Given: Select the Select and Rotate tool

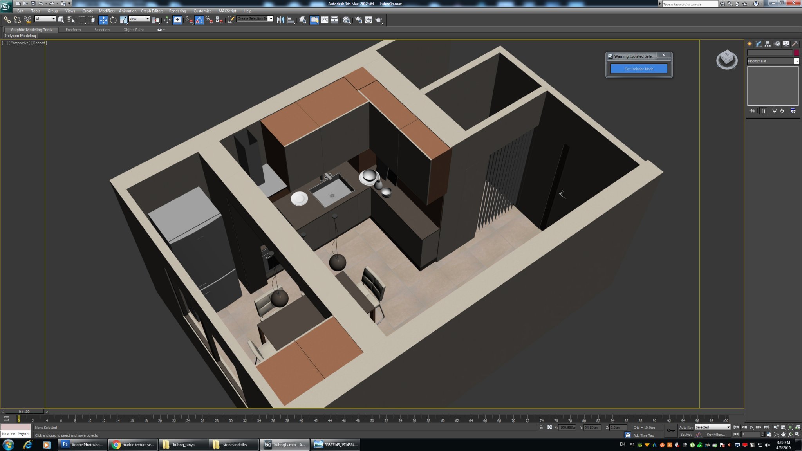Looking at the screenshot, I should [x=113, y=20].
